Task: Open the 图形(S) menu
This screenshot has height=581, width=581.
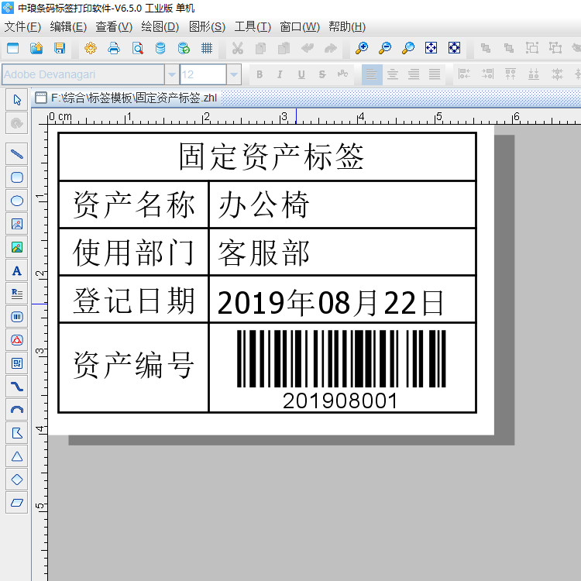Action: tap(207, 26)
